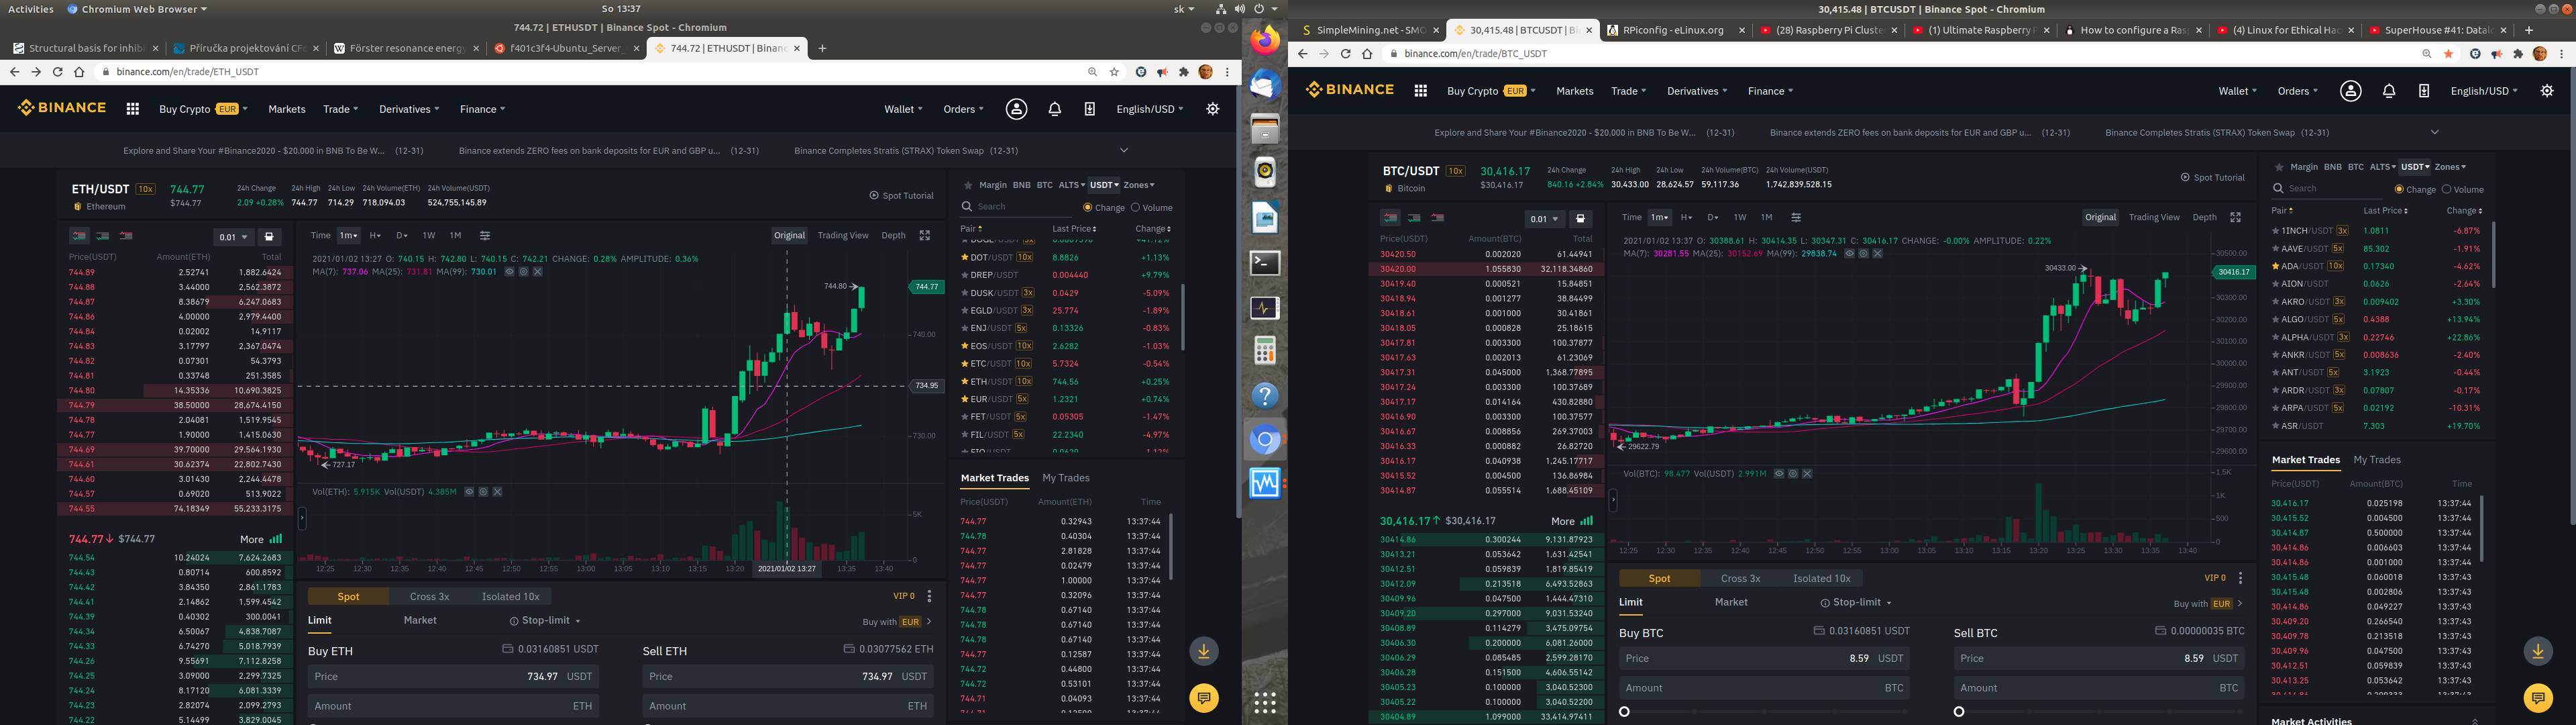Select the Change radio button in the BTC/USDT window
Image resolution: width=2576 pixels, height=725 pixels.
(2399, 189)
